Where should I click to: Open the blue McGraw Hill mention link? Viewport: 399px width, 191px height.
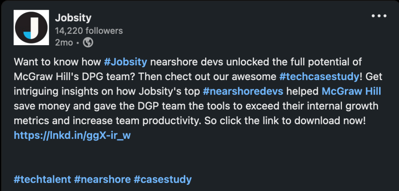point(351,91)
